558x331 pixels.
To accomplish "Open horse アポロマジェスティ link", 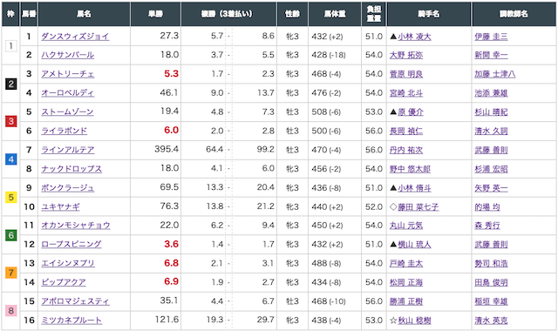I will [x=76, y=301].
